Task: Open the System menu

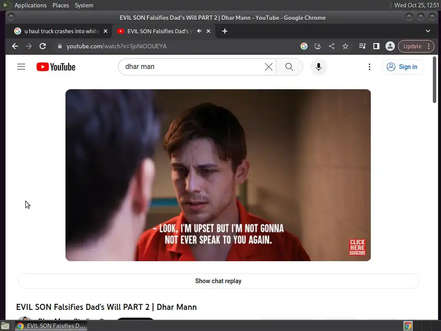Action: 84,5
